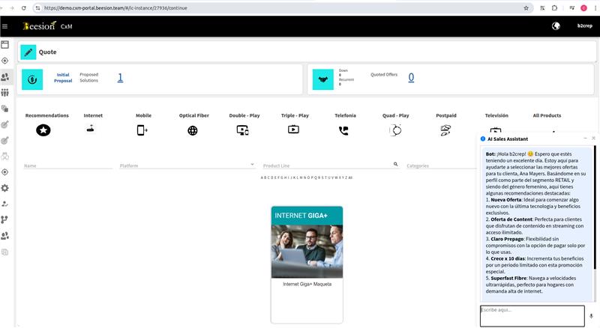Click the globe language icon in header
This screenshot has width=600, height=328.
click(556, 26)
